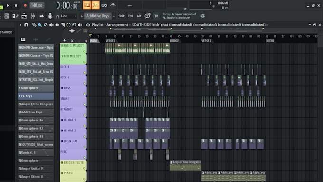Mute the SNARE track
This screenshot has height=182, width=323.
click(x=84, y=104)
